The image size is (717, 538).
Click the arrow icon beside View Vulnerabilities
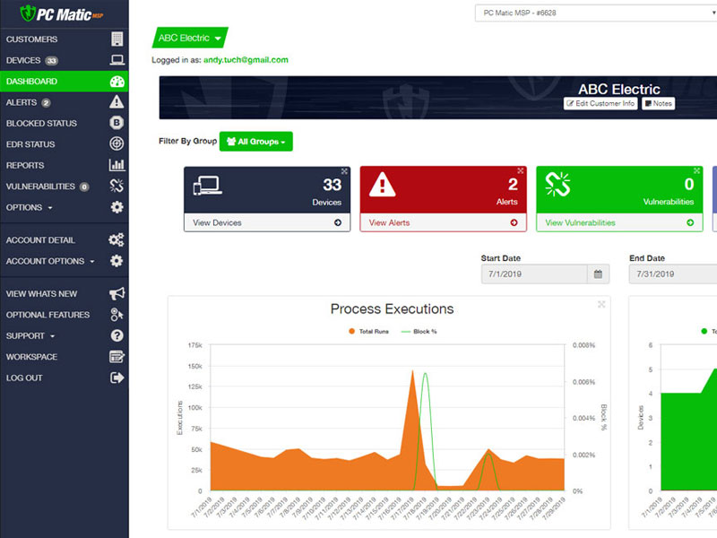(690, 222)
